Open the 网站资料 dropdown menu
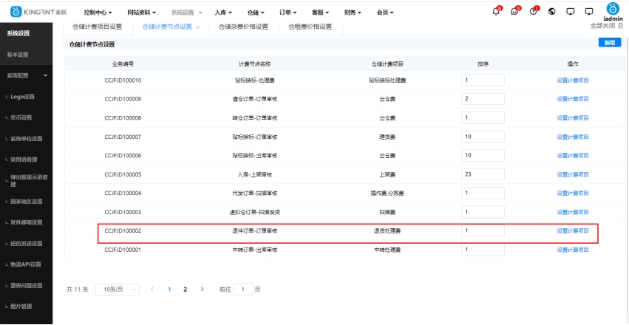 click(141, 13)
